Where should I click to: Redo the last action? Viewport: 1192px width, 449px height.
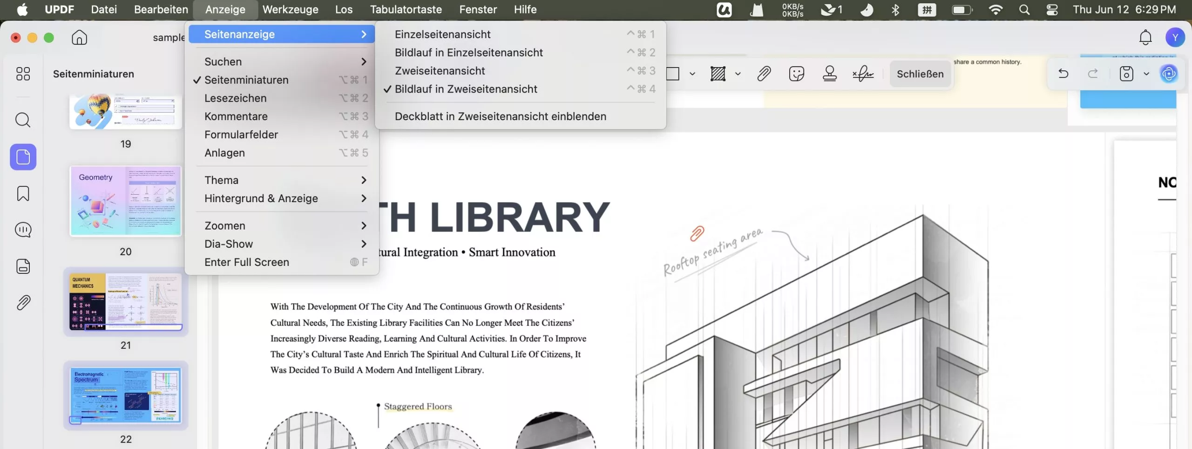click(x=1093, y=74)
